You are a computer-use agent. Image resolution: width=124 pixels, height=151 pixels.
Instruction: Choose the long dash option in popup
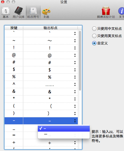pos(64,134)
